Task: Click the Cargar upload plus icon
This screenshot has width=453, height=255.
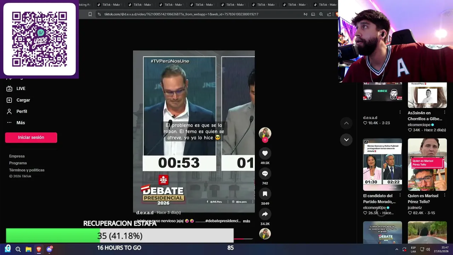Action: coord(9,100)
